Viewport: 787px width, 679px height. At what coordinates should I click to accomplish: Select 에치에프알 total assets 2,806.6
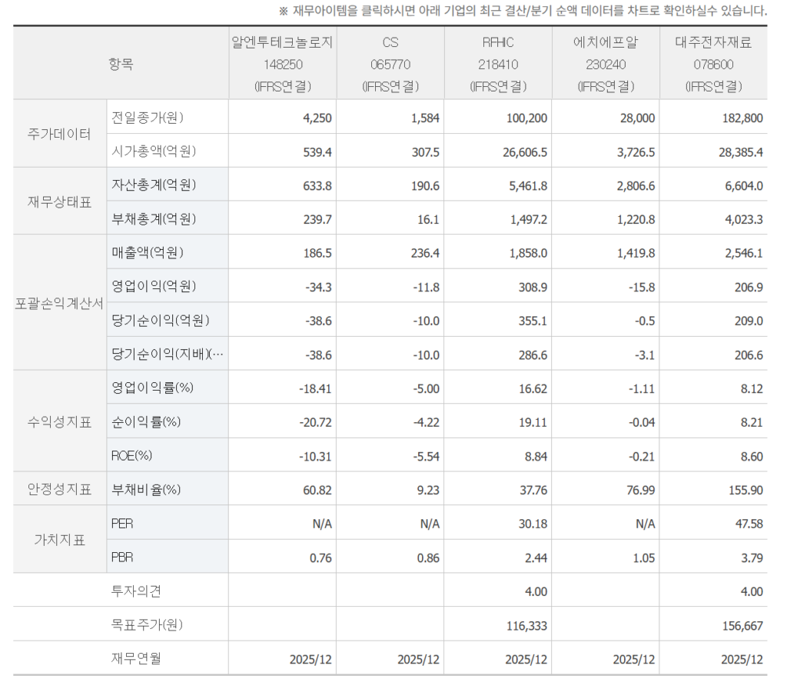[x=636, y=186]
